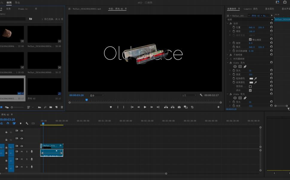290x180 pixels.
Task: Uncheck the 等比缩放 checkbox
Action: pos(250,40)
